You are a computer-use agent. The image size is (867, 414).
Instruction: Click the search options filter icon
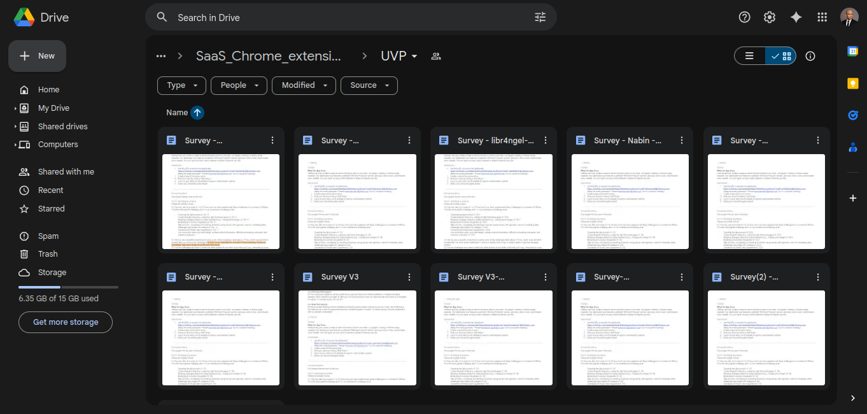(540, 17)
